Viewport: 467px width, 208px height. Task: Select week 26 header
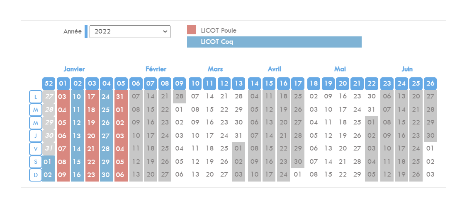click(x=430, y=84)
